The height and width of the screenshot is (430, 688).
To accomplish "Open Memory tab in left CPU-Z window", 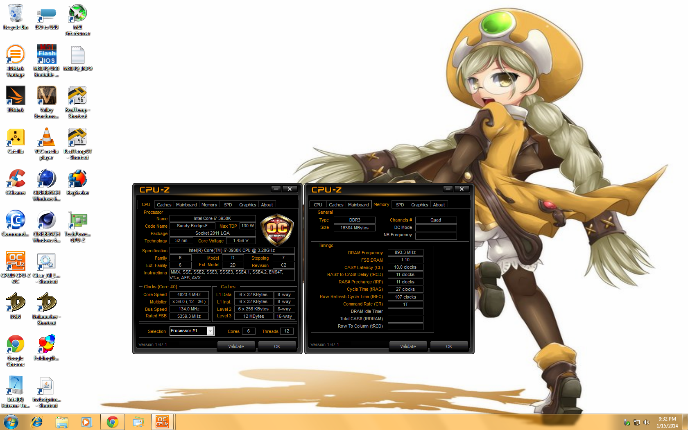I will [209, 205].
